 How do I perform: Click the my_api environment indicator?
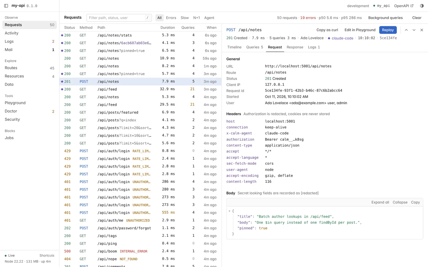(x=382, y=6)
